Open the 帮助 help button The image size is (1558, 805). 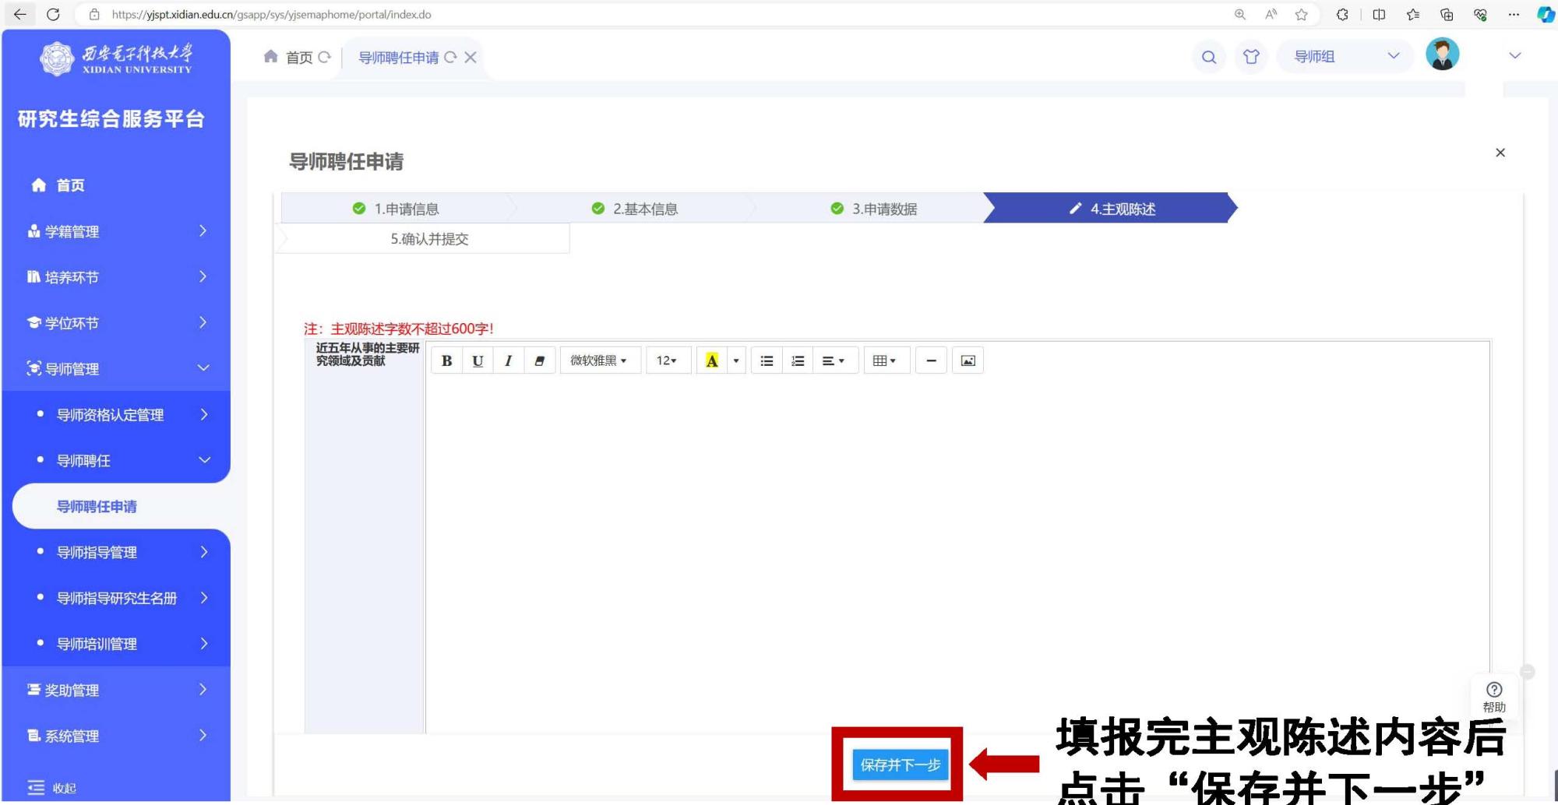(1493, 696)
